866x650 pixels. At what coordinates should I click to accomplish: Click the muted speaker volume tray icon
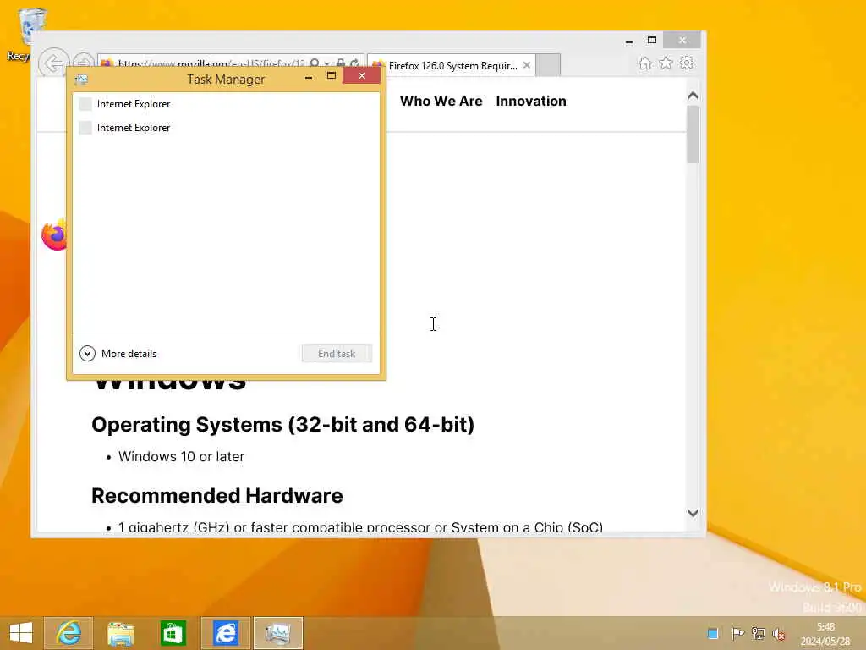pos(779,634)
